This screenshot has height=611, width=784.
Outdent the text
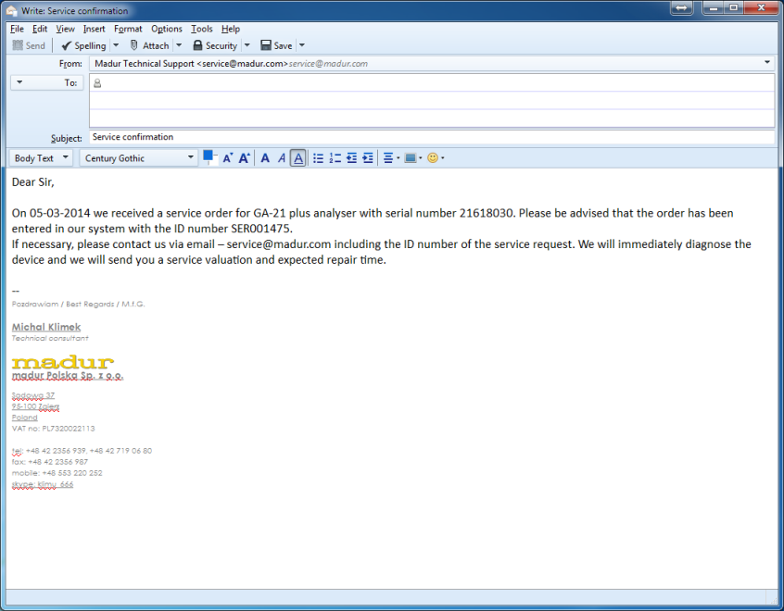click(351, 158)
